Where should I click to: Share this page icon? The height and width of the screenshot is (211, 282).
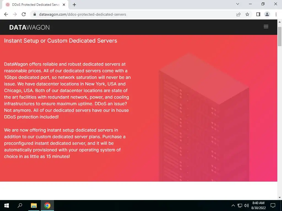pos(238,14)
